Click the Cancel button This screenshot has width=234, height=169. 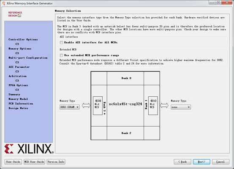click(220, 162)
